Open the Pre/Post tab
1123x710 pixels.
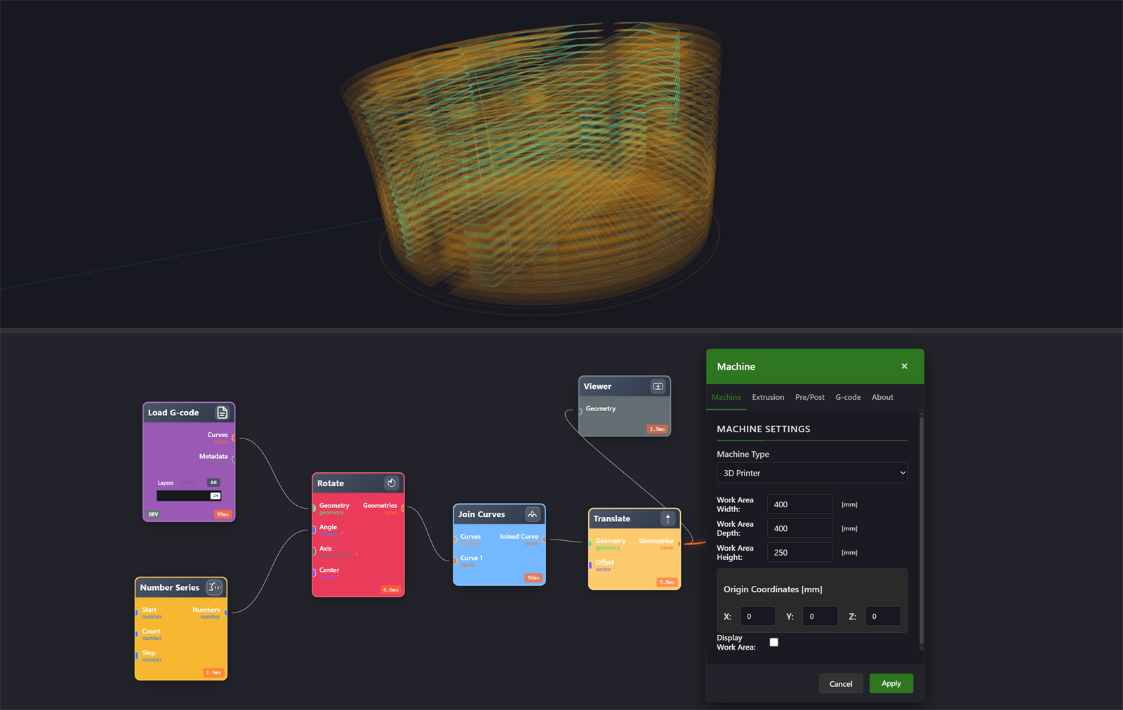(x=809, y=397)
